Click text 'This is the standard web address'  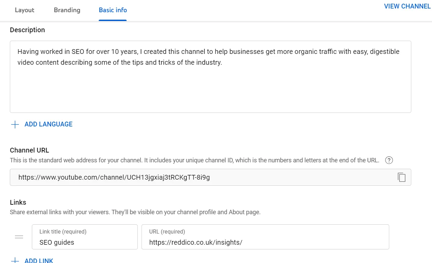[54, 160]
